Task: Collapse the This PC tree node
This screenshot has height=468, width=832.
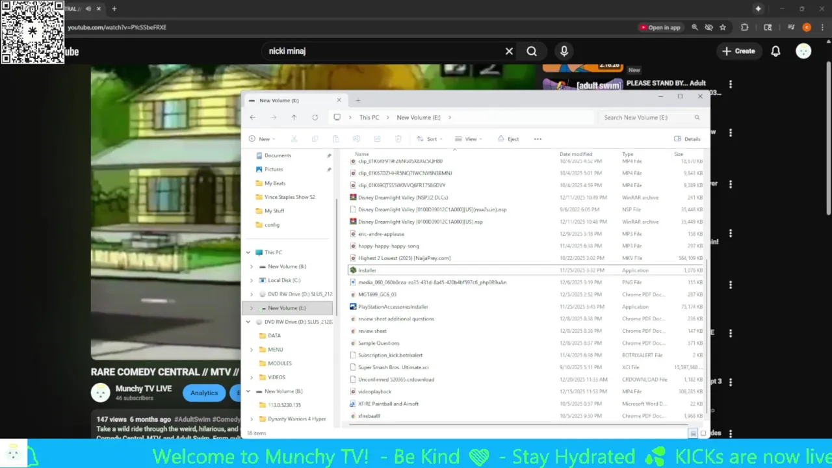Action: point(248,252)
